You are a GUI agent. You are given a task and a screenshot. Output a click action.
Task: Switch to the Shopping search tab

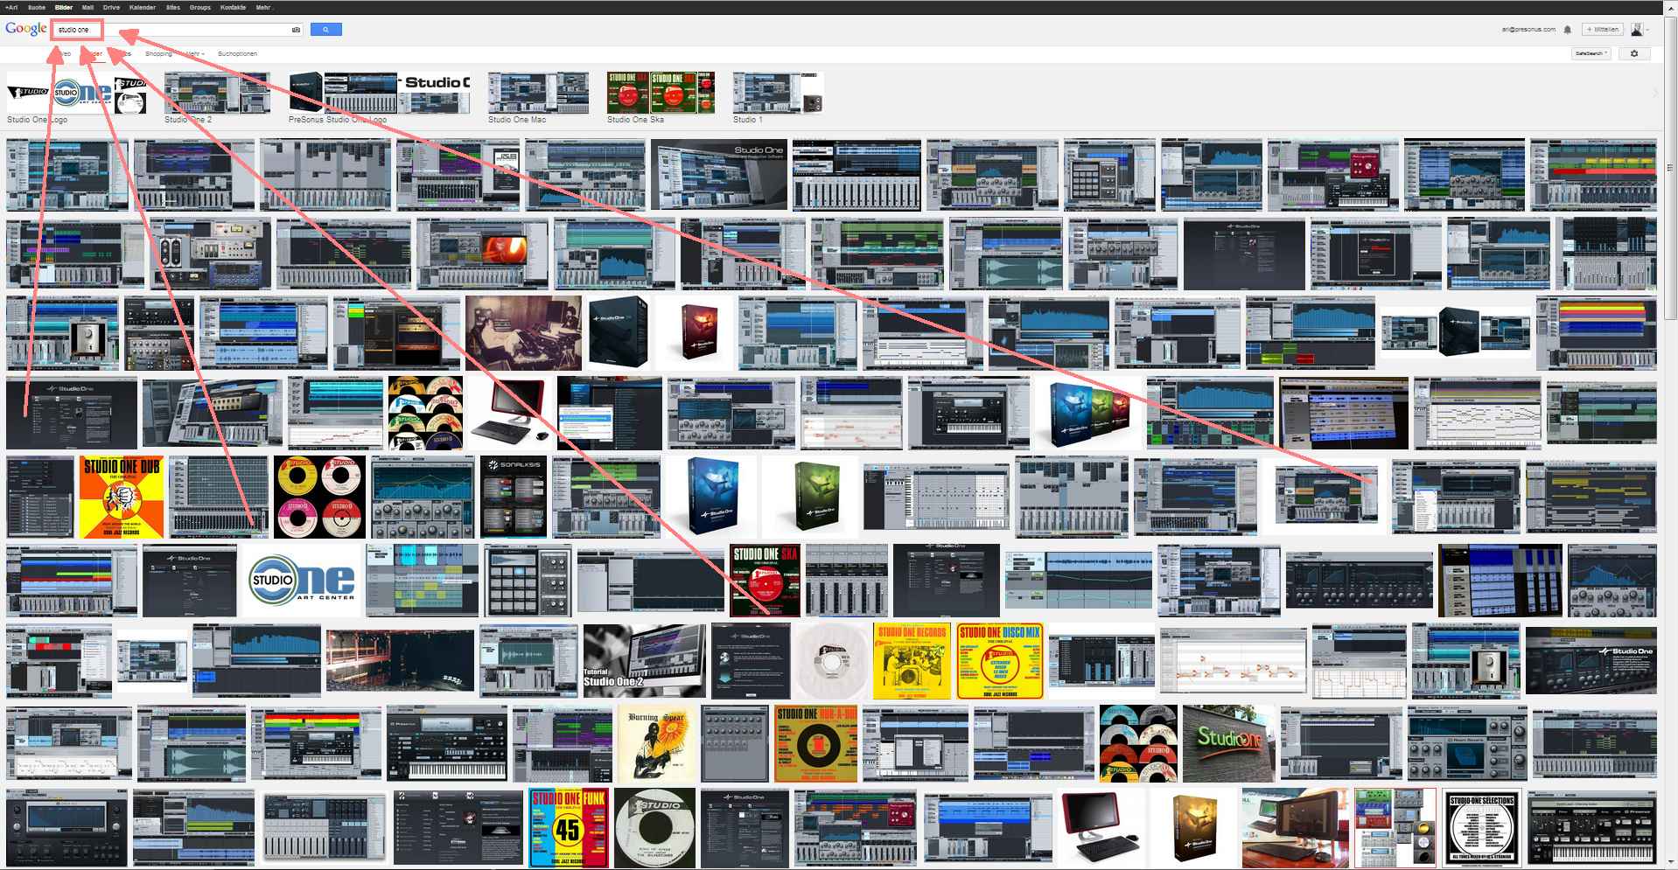click(158, 54)
